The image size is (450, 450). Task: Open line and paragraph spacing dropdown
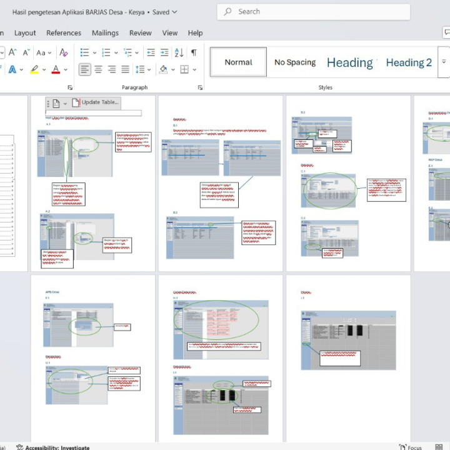pyautogui.click(x=142, y=69)
